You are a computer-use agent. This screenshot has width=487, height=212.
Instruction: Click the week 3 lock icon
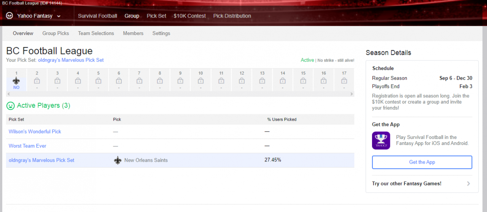point(57,81)
